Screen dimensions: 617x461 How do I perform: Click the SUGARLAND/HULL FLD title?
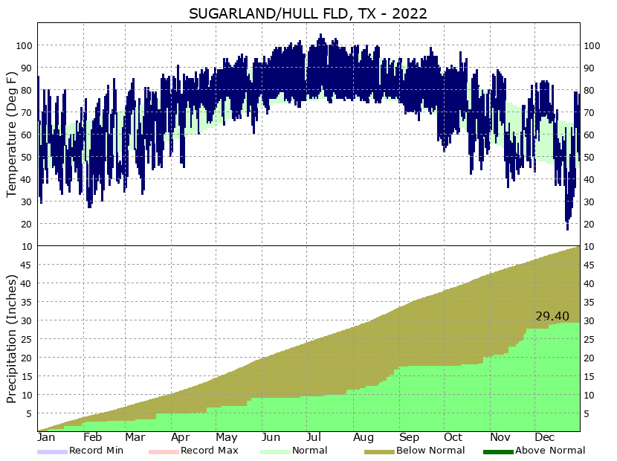(308, 13)
